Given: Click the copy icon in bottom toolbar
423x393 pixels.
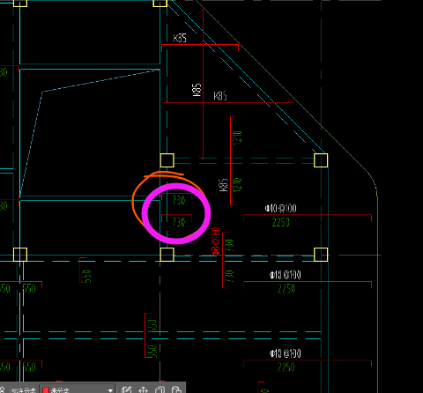Looking at the screenshot, I should coord(160,390).
